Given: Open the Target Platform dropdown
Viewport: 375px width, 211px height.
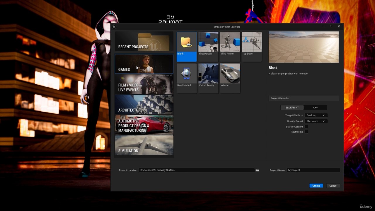Looking at the screenshot, I should click(316, 115).
